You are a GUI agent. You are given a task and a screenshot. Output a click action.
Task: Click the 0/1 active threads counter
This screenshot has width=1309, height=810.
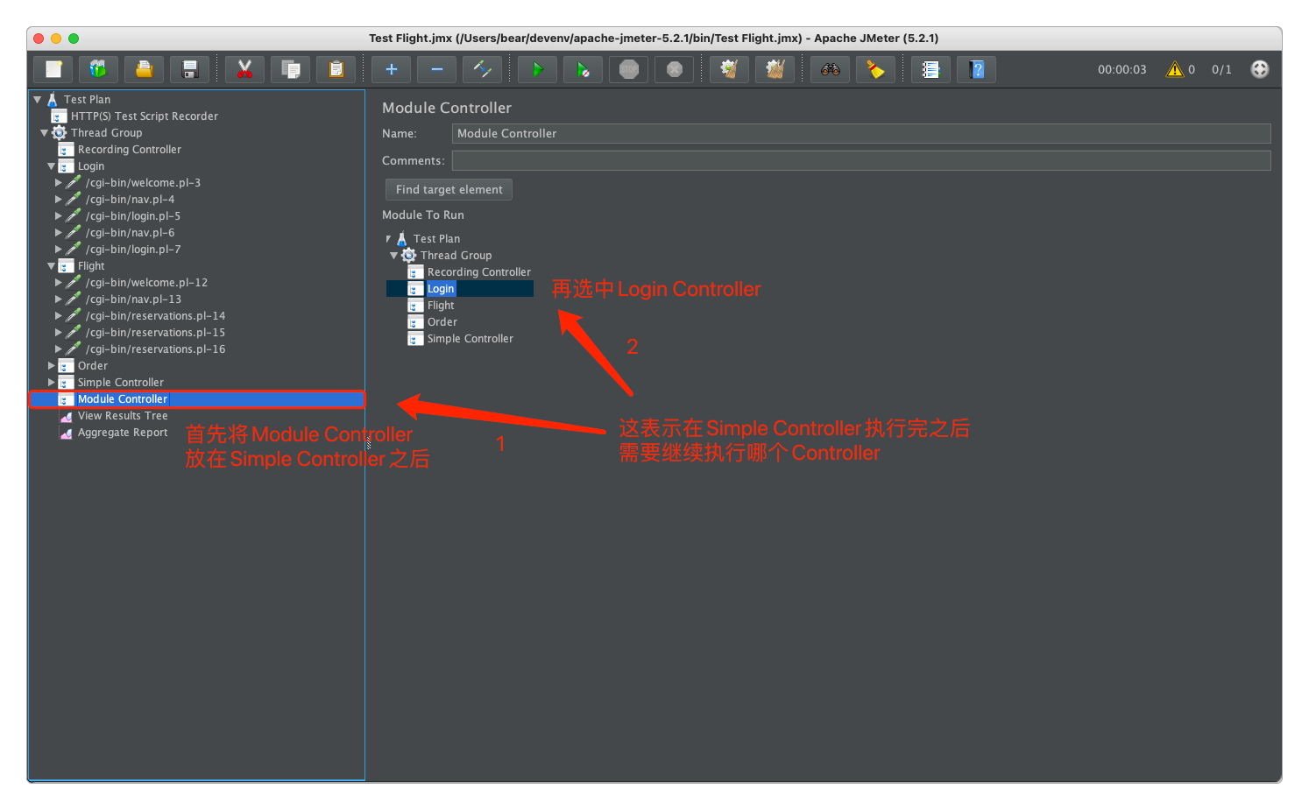(x=1221, y=69)
